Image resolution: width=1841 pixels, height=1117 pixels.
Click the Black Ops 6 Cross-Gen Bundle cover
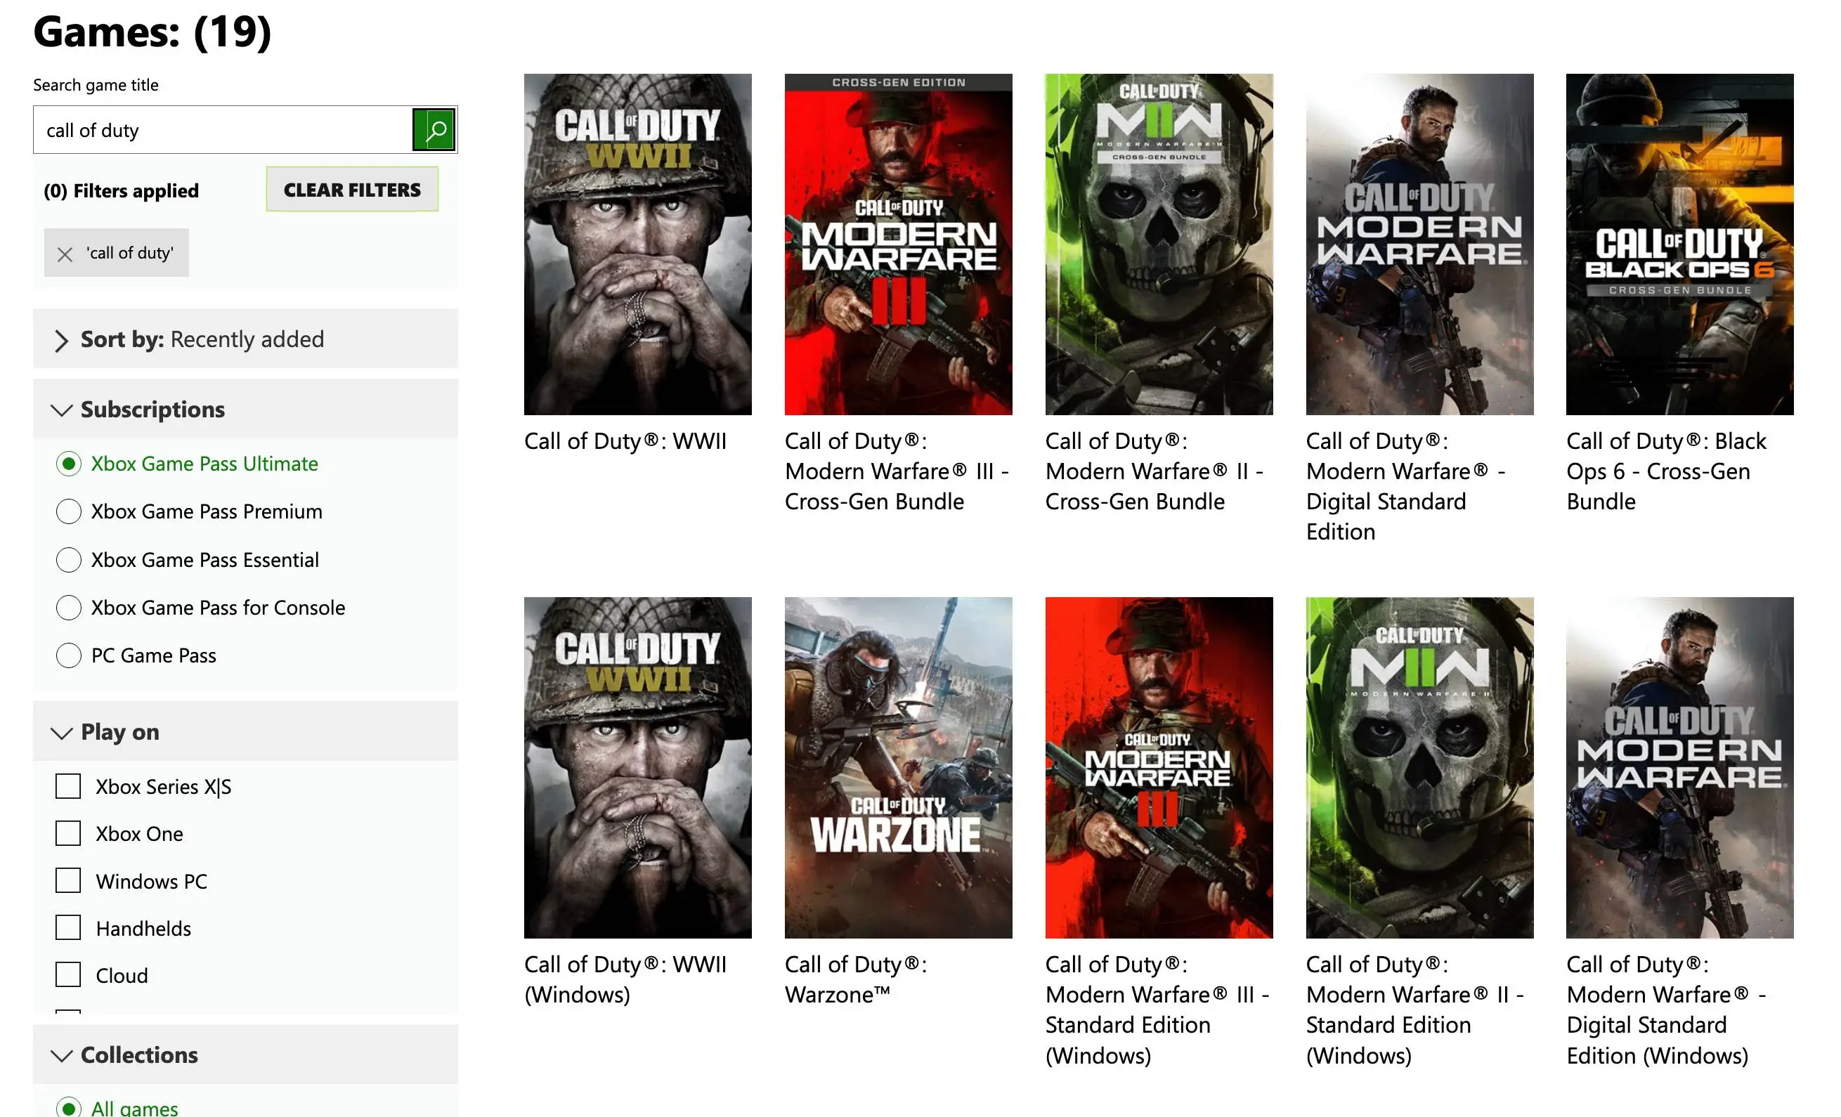click(x=1679, y=243)
